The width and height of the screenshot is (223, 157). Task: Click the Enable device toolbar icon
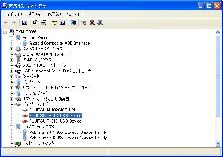point(100,23)
